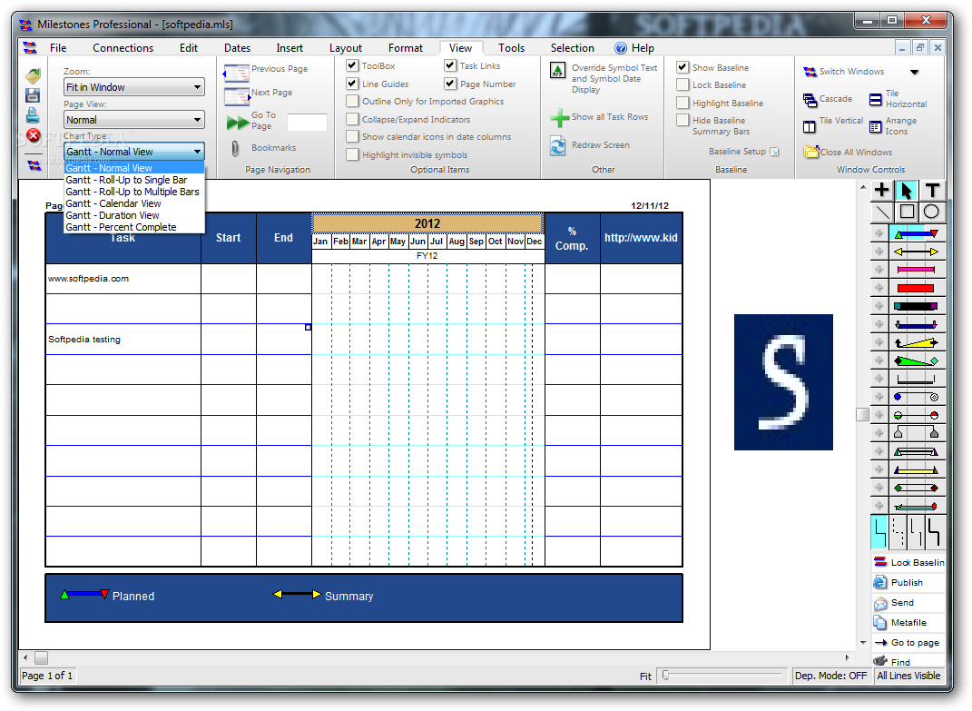Switch to the Dates tab
The width and height of the screenshot is (972, 711).
click(x=238, y=48)
